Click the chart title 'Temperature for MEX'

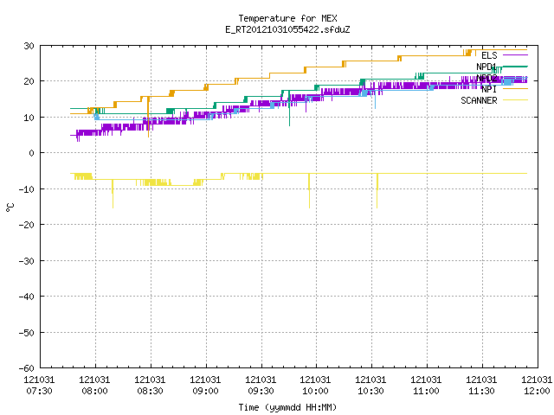tap(287, 18)
